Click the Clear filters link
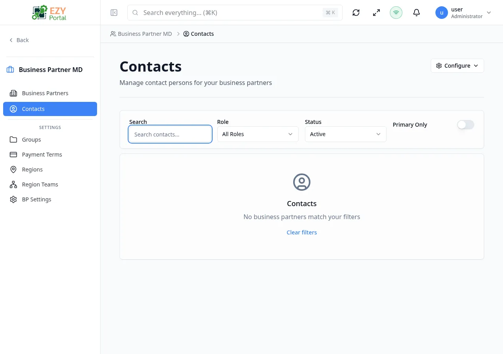 [x=301, y=232]
